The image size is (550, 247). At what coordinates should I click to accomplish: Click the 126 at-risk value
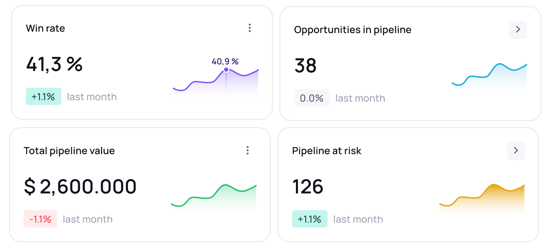pyautogui.click(x=308, y=187)
